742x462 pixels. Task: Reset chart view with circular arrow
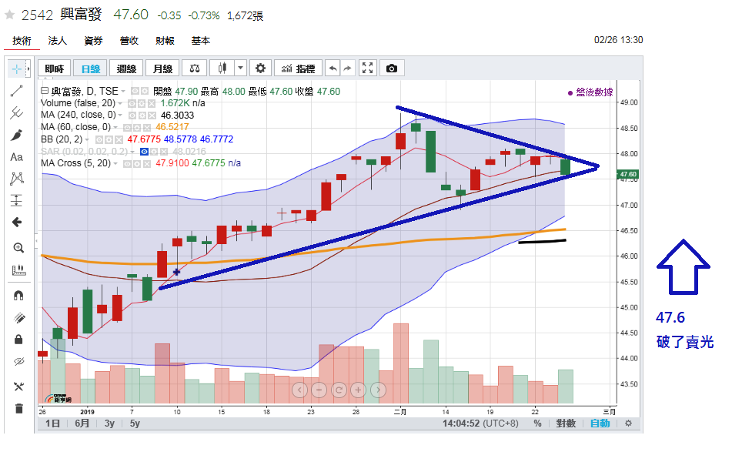[x=339, y=390]
